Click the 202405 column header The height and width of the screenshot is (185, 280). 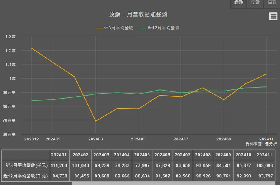click(142, 155)
